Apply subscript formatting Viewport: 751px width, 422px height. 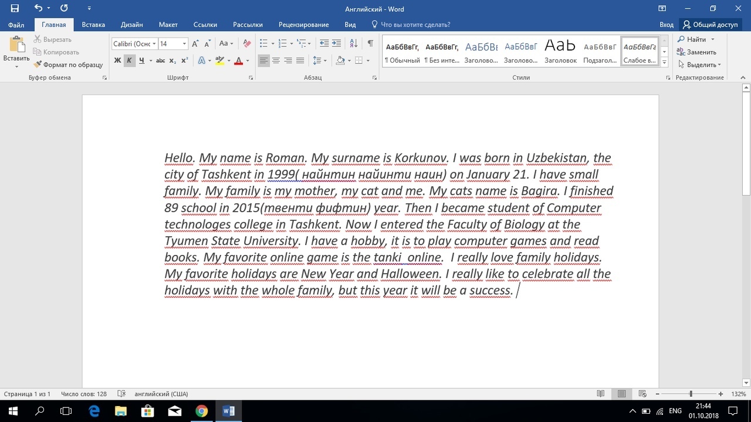tap(172, 60)
